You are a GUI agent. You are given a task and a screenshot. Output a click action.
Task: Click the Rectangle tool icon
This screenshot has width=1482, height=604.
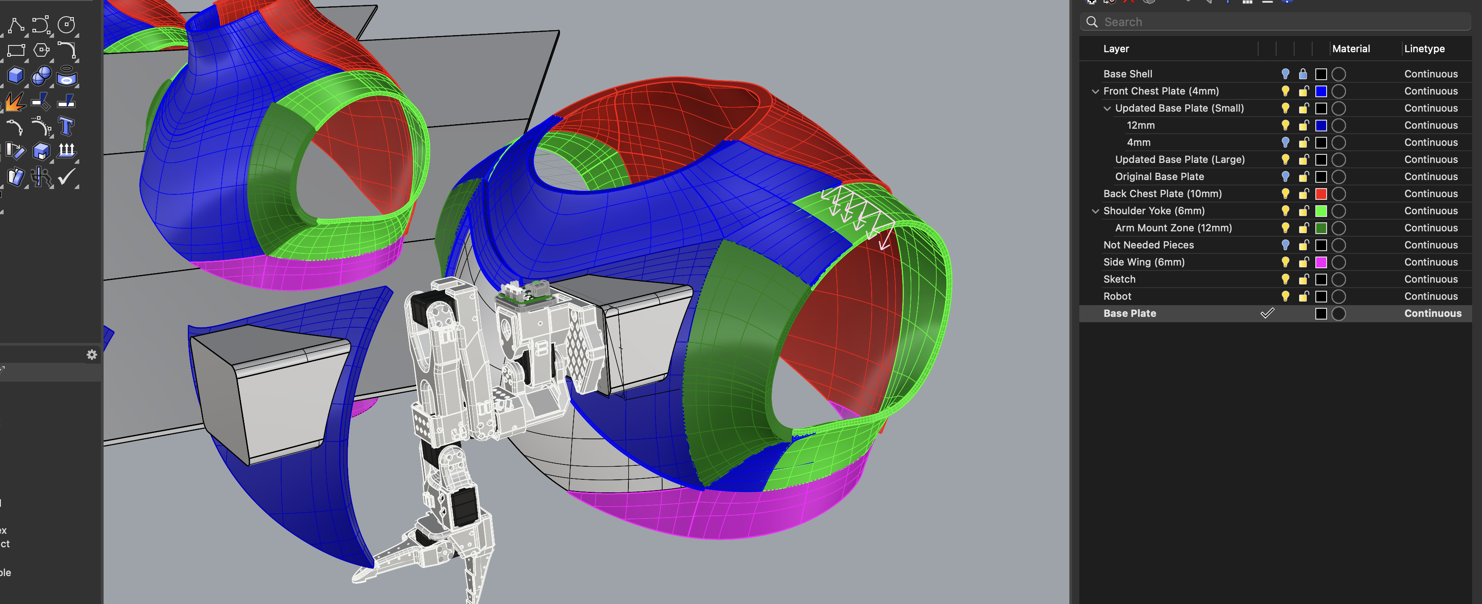(x=15, y=50)
